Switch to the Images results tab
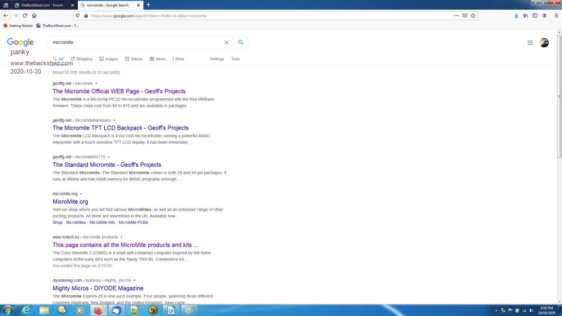The width and height of the screenshot is (562, 316). point(109,59)
